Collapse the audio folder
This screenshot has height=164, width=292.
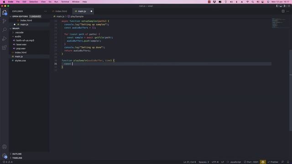[x=18, y=36]
